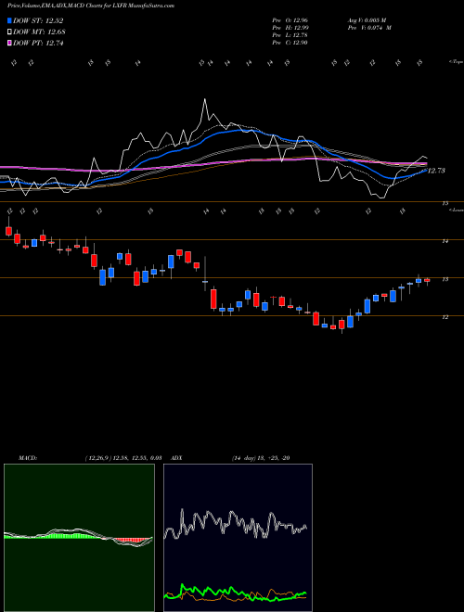The width and height of the screenshot is (464, 612).
Task: Click the 'MACD:' panel heading
Action: click(x=27, y=458)
